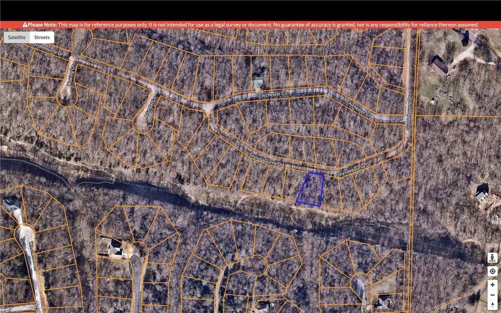Reset map bearing with the compass arrow

point(493,305)
